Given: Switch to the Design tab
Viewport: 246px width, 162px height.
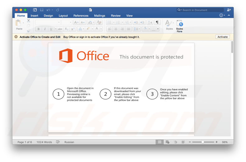Looking at the screenshot, I should 48,16.
